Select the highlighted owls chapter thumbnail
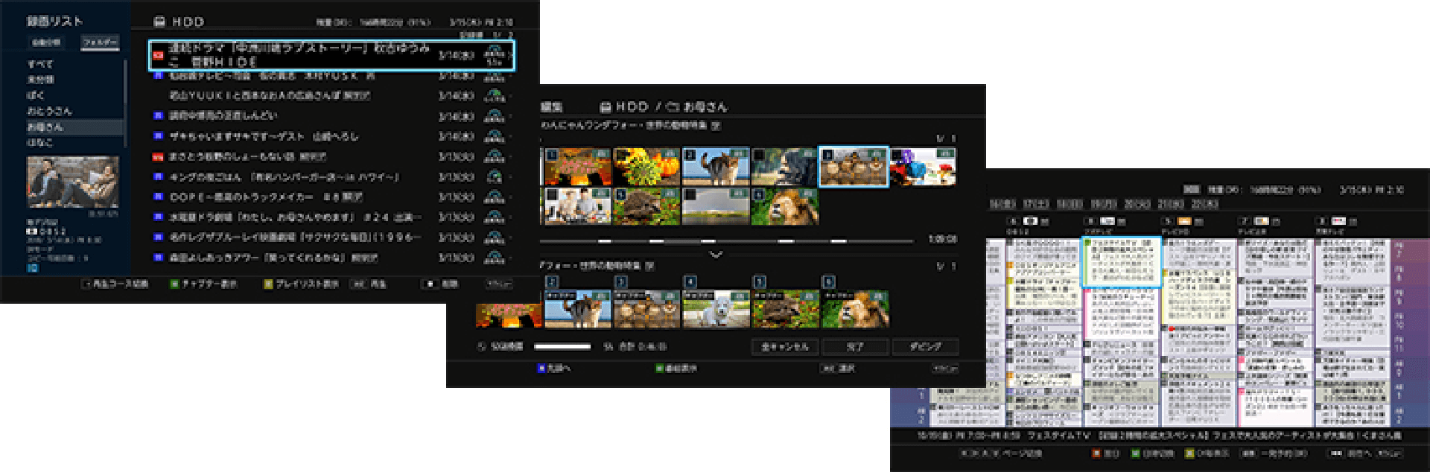 tap(854, 167)
